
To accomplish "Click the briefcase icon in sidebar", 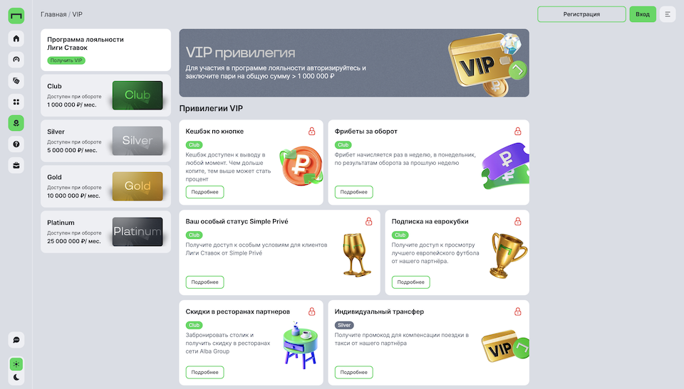I will [x=16, y=166].
